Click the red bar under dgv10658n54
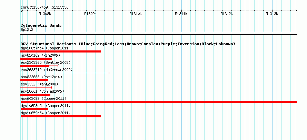This screenshot has width=307, height=140. (34, 109)
